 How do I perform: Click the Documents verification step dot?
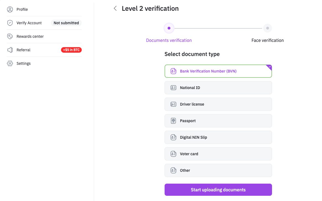169,28
